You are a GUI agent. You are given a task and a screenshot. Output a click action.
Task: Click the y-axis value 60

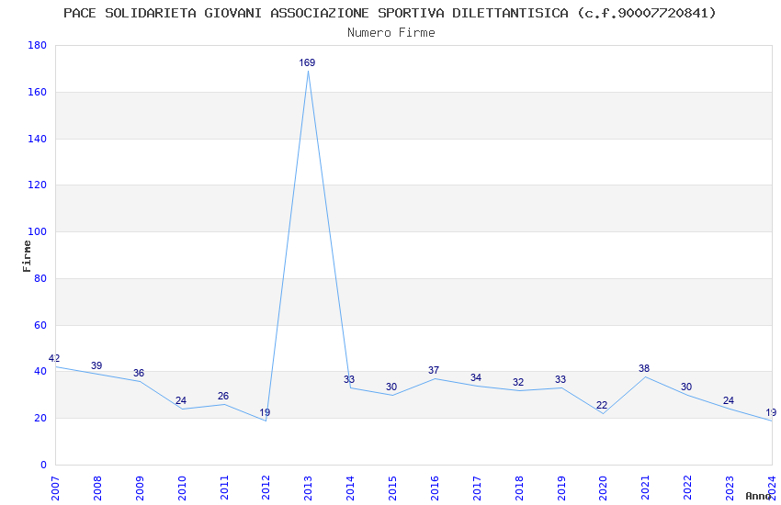point(40,325)
